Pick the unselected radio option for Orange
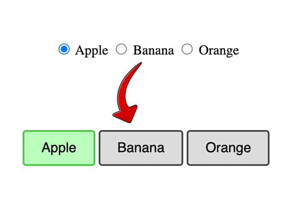299x197 pixels. (x=187, y=50)
